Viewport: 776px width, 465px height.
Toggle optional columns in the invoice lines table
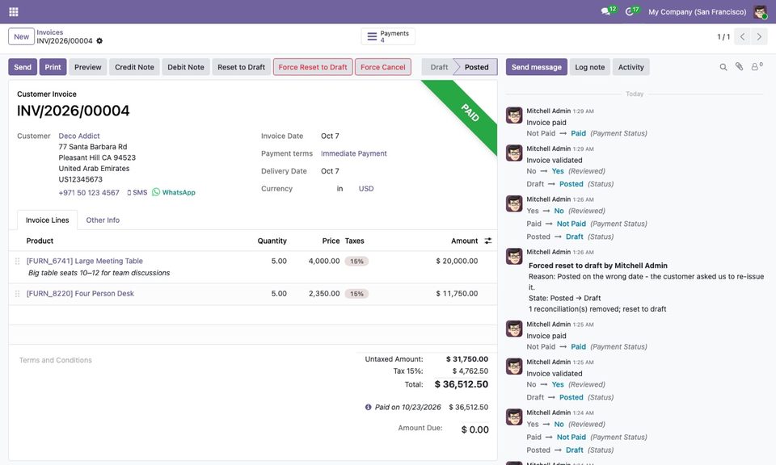click(x=488, y=241)
